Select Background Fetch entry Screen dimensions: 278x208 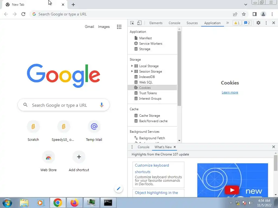(x=152, y=138)
